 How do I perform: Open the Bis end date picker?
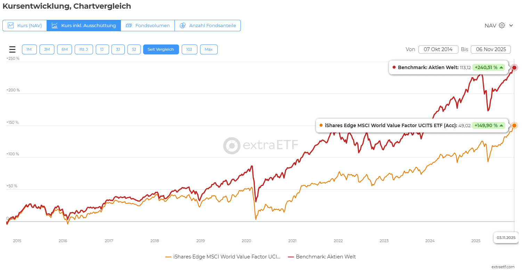click(490, 49)
